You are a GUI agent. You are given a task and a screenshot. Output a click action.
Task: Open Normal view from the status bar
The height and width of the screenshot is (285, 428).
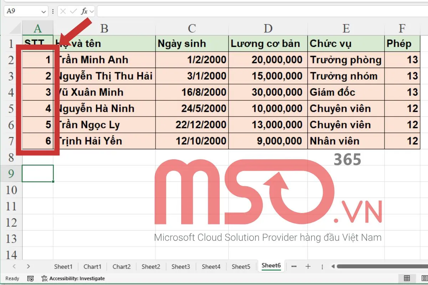point(406,278)
